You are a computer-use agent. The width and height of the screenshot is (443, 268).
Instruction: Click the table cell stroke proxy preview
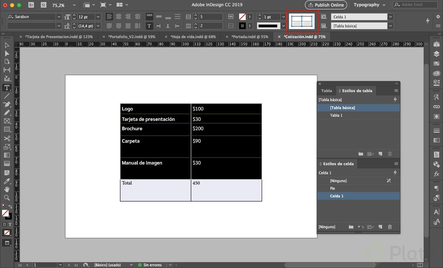[302, 21]
